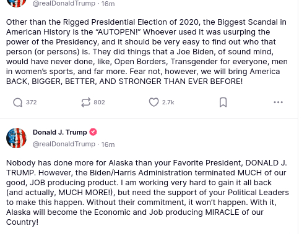The width and height of the screenshot is (307, 234).
Task: Click the @realDonaldTrump handle on the Alaska post
Action: 64,144
